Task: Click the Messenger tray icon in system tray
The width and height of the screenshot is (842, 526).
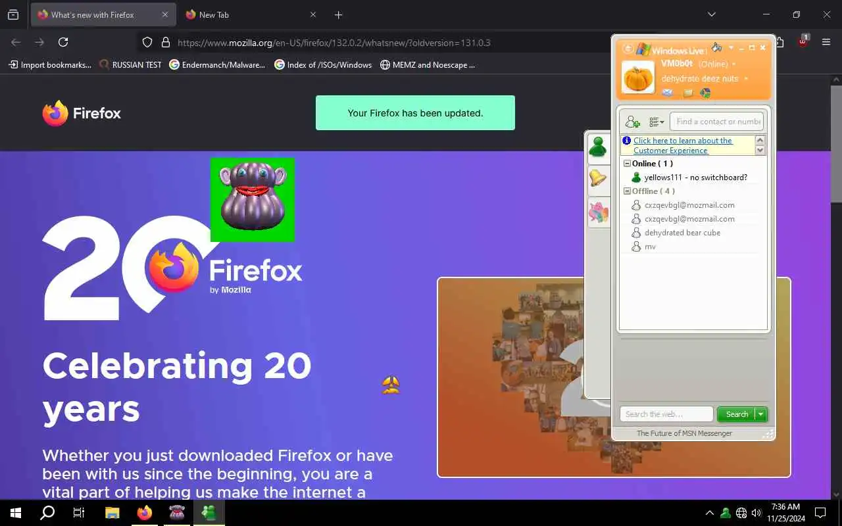Action: [726, 513]
